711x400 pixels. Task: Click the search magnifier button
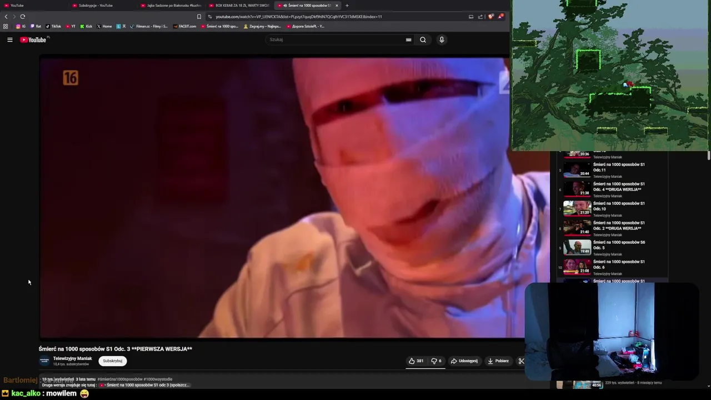tap(423, 39)
